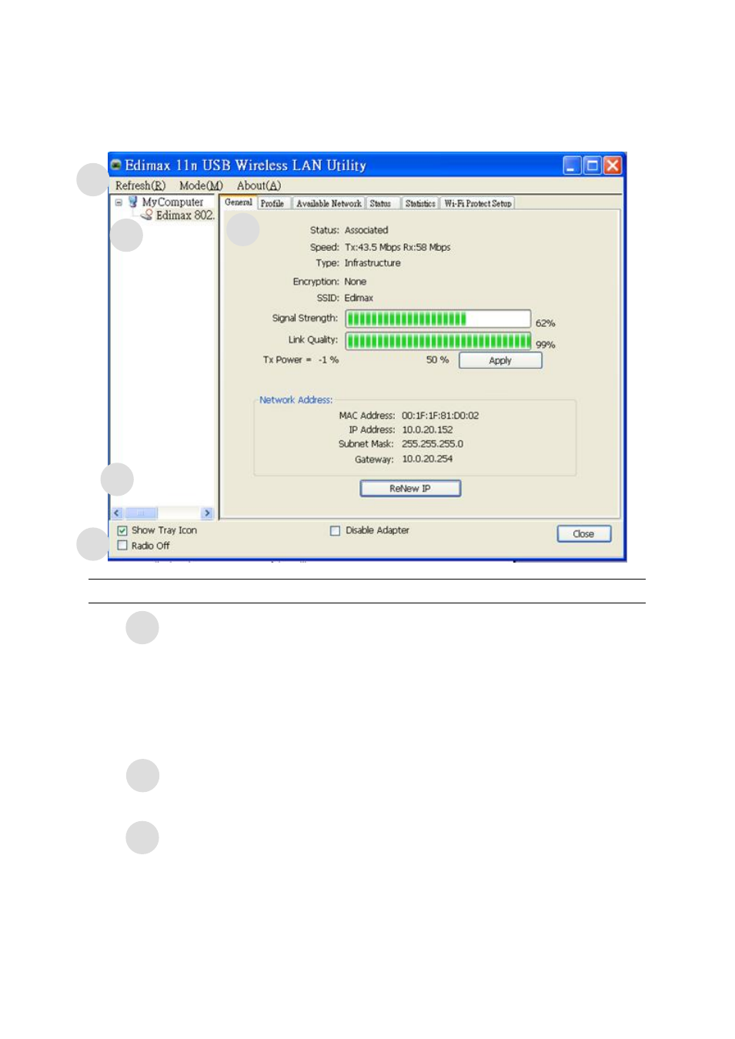735x1039 pixels.
Task: Open the Mode(M) menu
Action: pyautogui.click(x=201, y=185)
